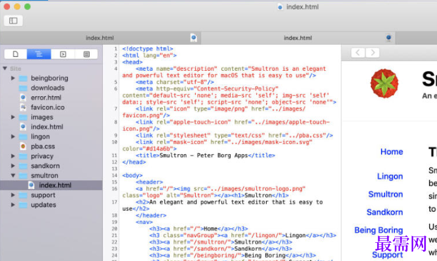Toggle the sidebar panel button

click(x=13, y=20)
